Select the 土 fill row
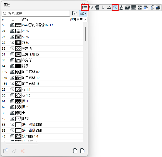The height and width of the screenshot is (157, 162). pyautogui.click(x=42, y=113)
